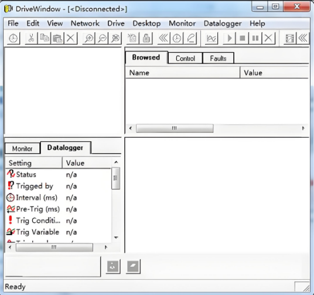Open the Edit menu
This screenshot has width=314, height=295.
coord(33,23)
